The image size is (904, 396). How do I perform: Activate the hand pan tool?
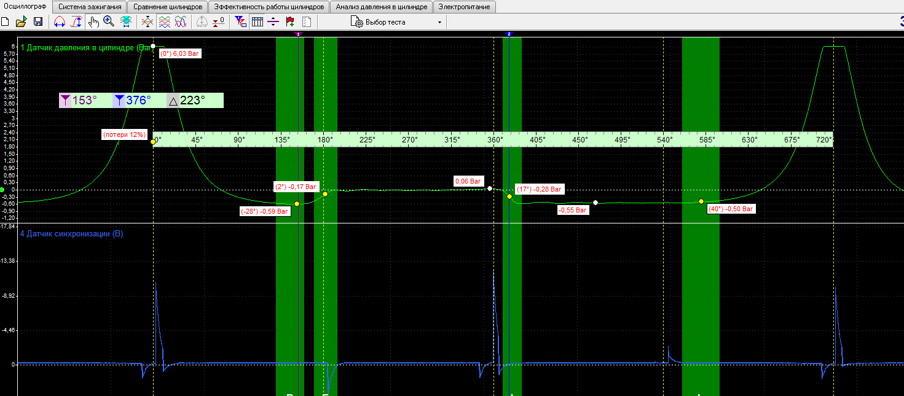(93, 21)
